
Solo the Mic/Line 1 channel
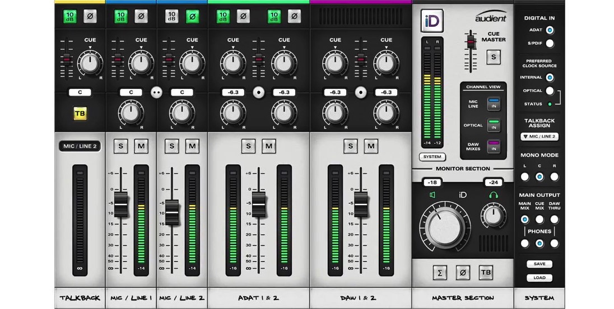120,146
